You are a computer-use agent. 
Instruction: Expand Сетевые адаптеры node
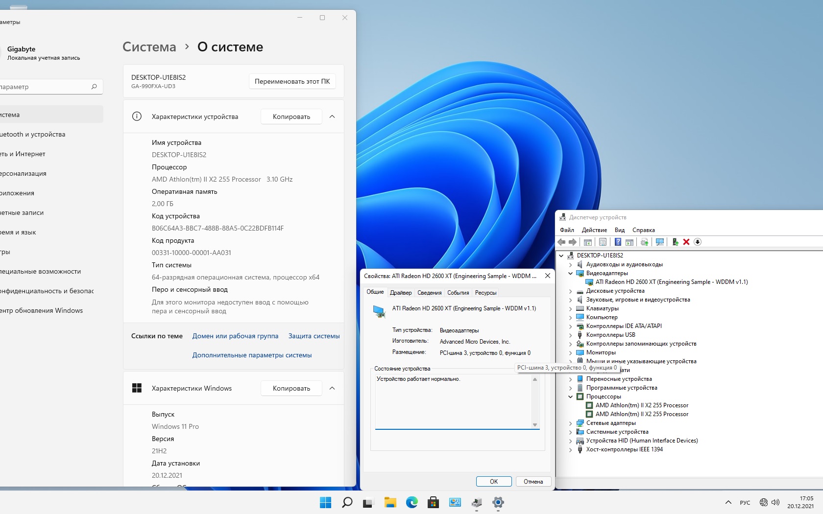[571, 423]
